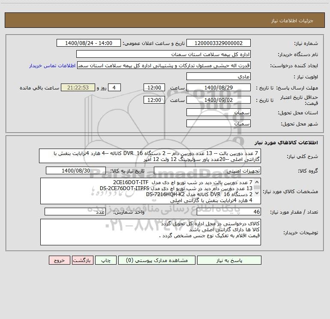Select delivery province field سمنان
Screen dimensions: 330x319
click(219, 113)
